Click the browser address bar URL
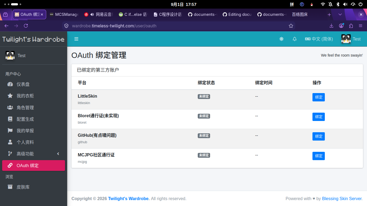Screen dimensions: 367x206 (x=114, y=26)
